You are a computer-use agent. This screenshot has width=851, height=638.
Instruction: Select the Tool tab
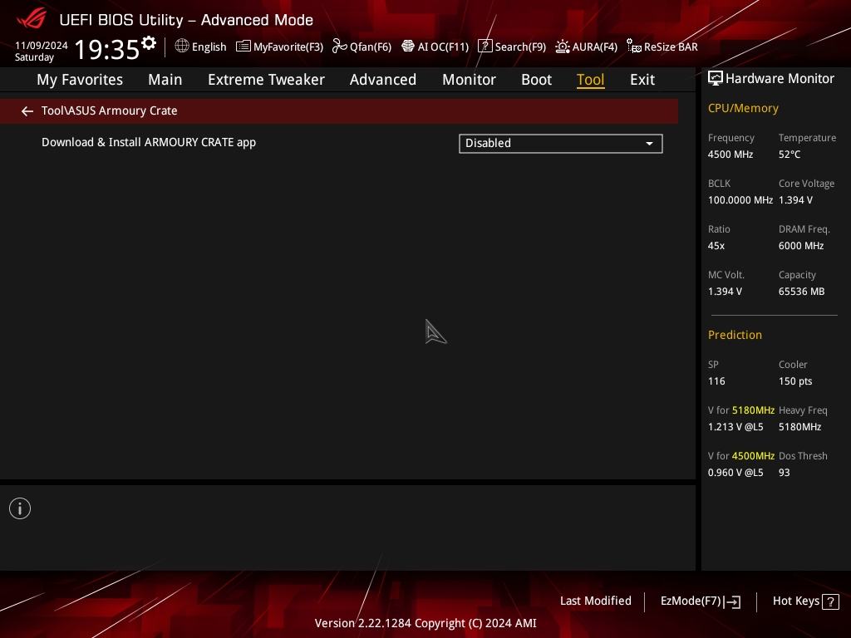pyautogui.click(x=591, y=80)
